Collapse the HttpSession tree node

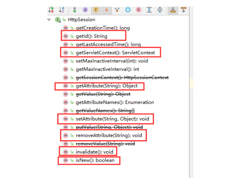49,20
